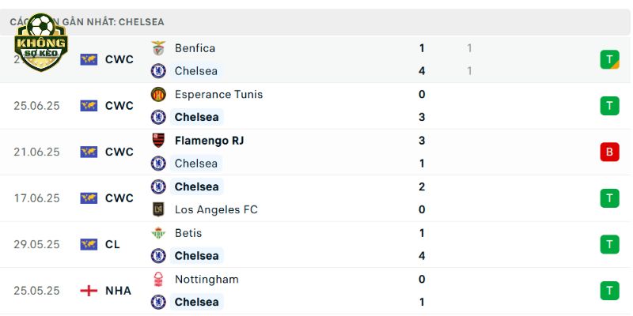Click the Không Sợ Kèo logo
Image resolution: width=633 pixels, height=316 pixels.
tap(41, 42)
